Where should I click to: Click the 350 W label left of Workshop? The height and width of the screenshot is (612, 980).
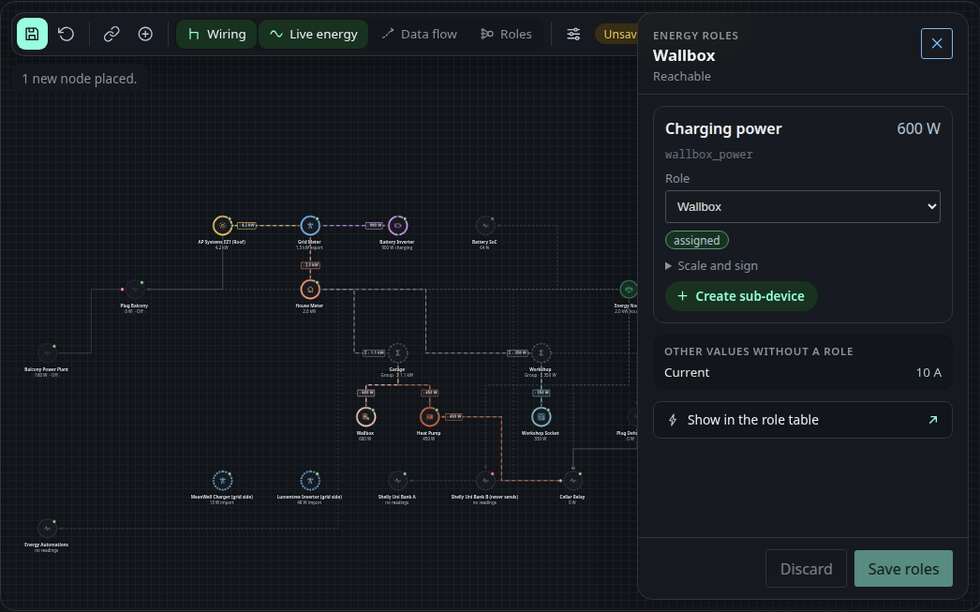(x=517, y=352)
